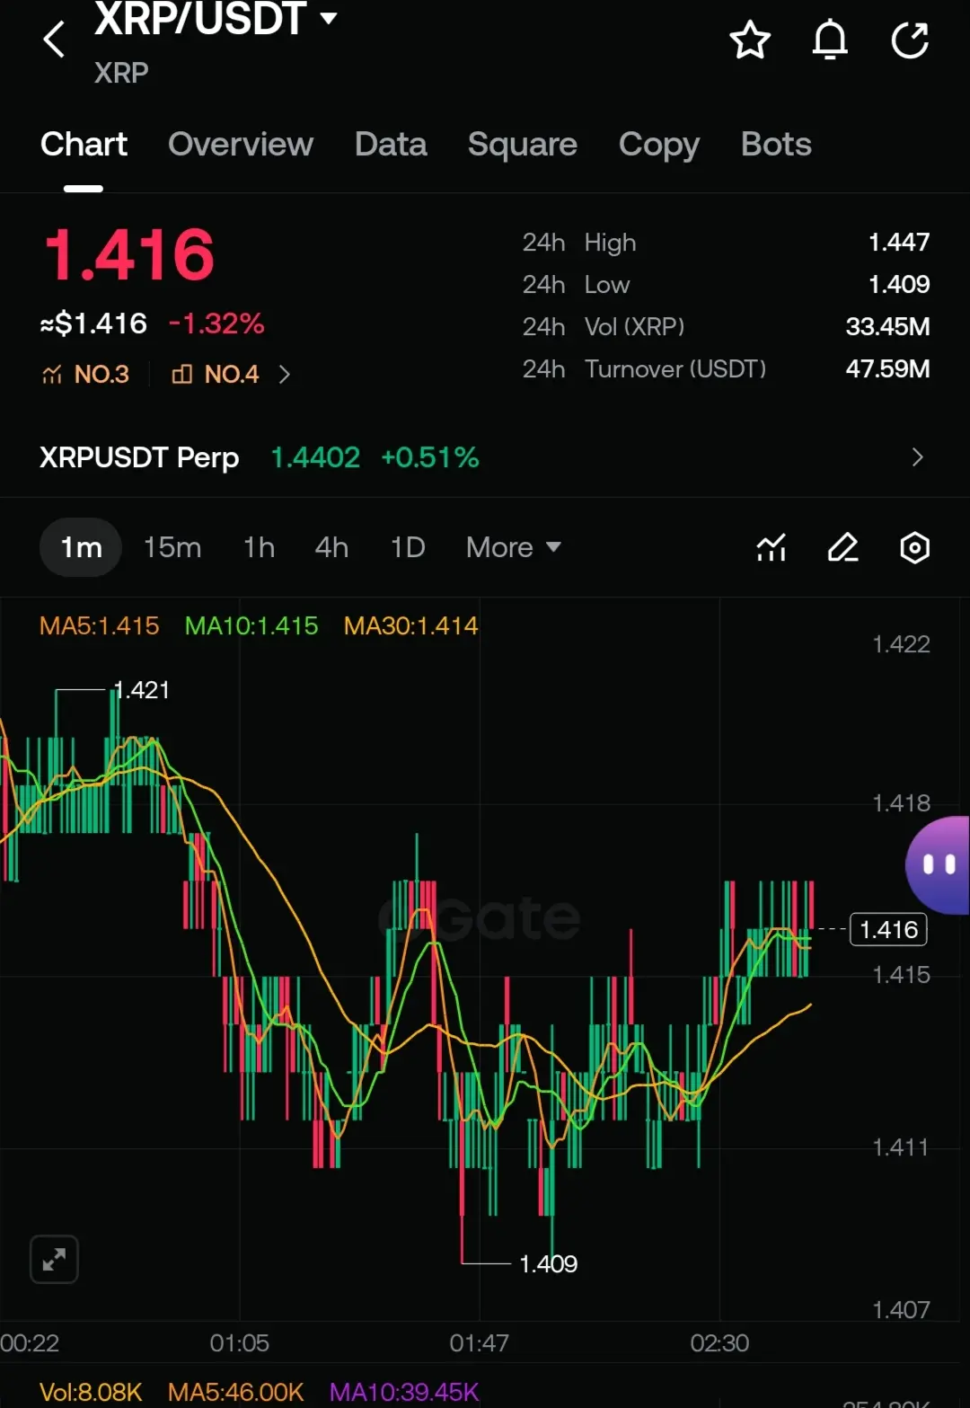
Task: Tap the Vol:8.08K volume label
Action: (x=91, y=1392)
